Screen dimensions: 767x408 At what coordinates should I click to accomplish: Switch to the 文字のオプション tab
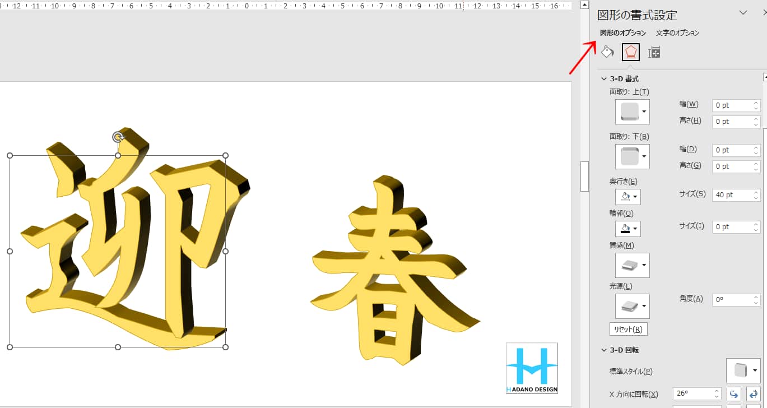tap(677, 33)
